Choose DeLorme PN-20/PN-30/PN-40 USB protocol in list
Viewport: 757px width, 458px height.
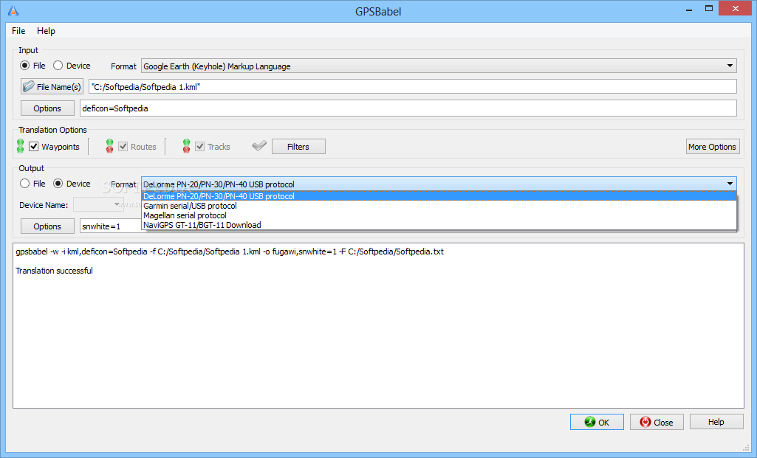pyautogui.click(x=439, y=196)
